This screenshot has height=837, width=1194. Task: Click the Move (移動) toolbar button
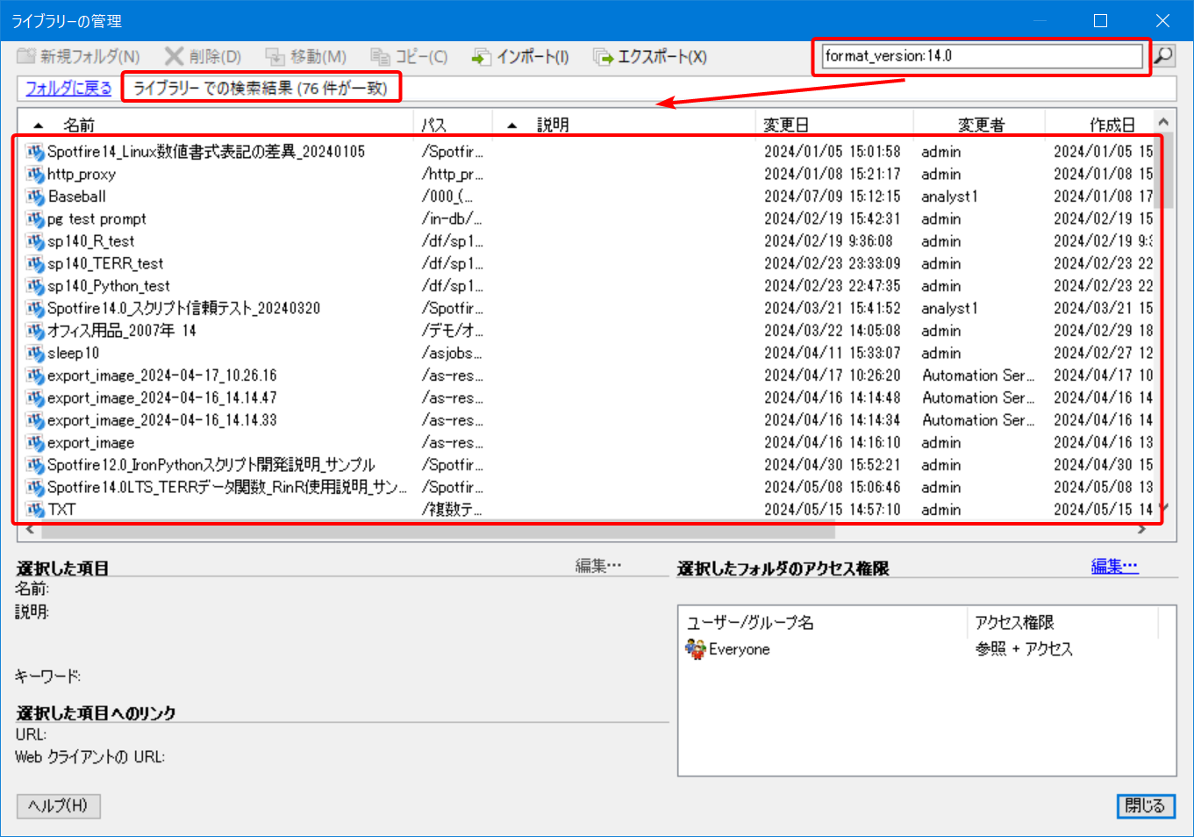(305, 56)
